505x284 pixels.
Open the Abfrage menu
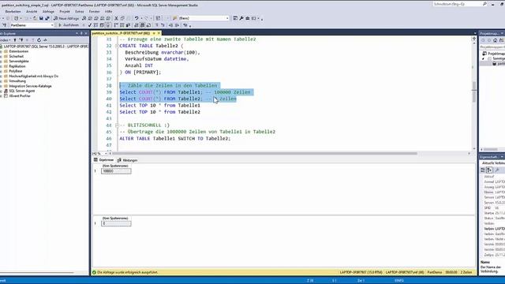(48, 12)
